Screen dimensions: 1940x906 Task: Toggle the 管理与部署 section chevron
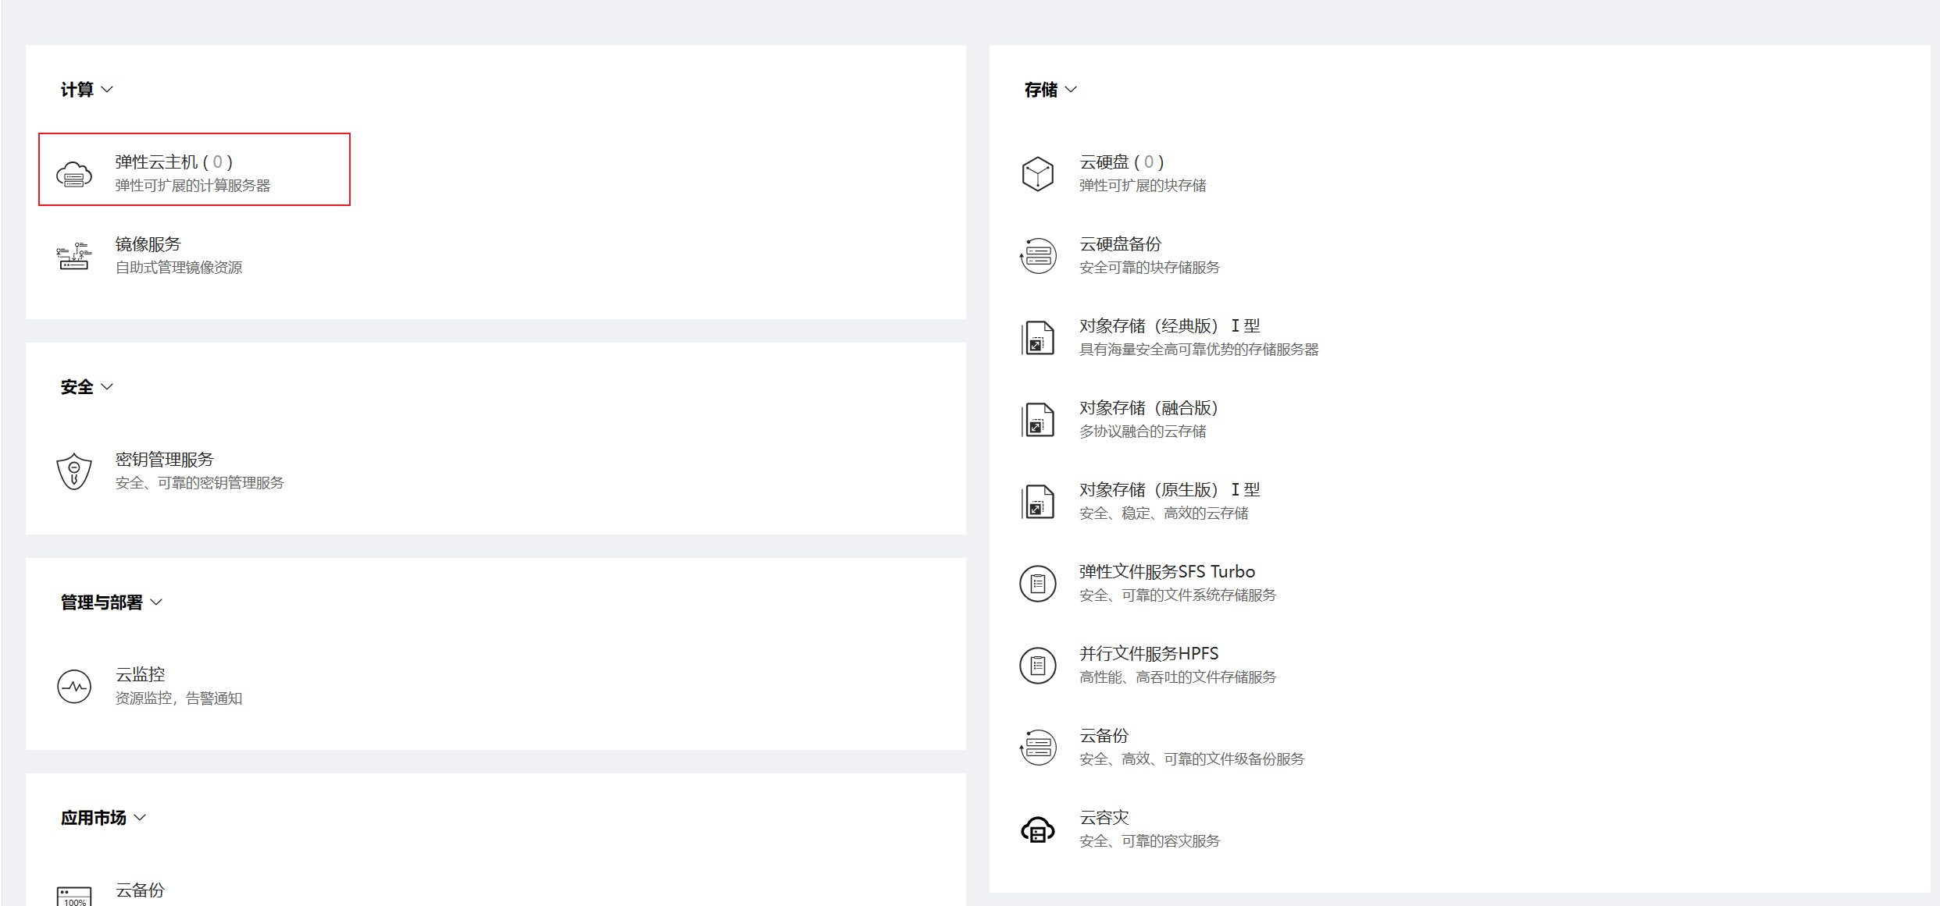(156, 602)
